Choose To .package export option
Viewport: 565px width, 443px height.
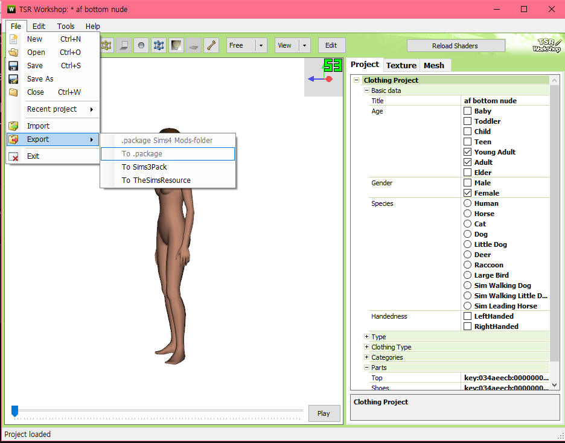tap(168, 154)
